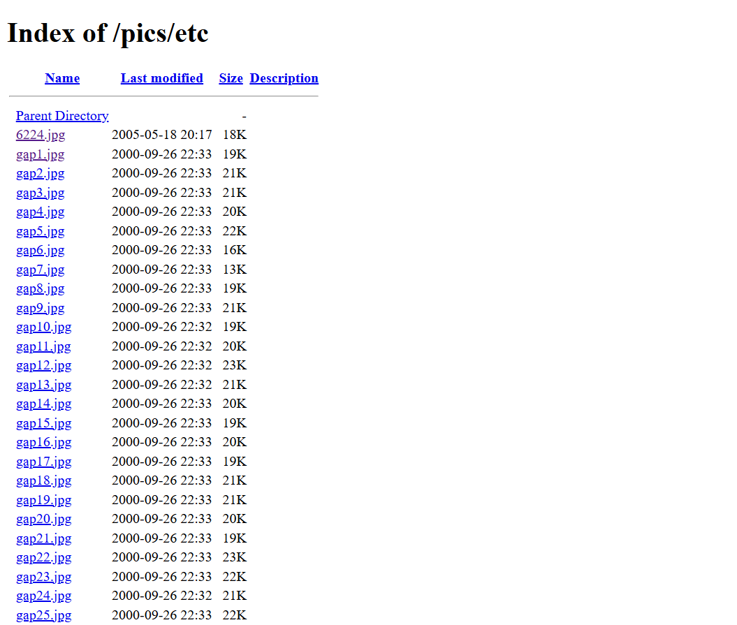Sort files by Size header
This screenshot has height=625, width=737.
(x=231, y=78)
